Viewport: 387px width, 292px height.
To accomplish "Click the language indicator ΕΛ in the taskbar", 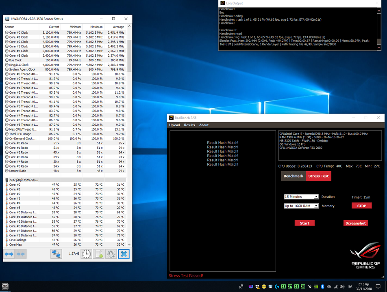I will [x=350, y=287].
